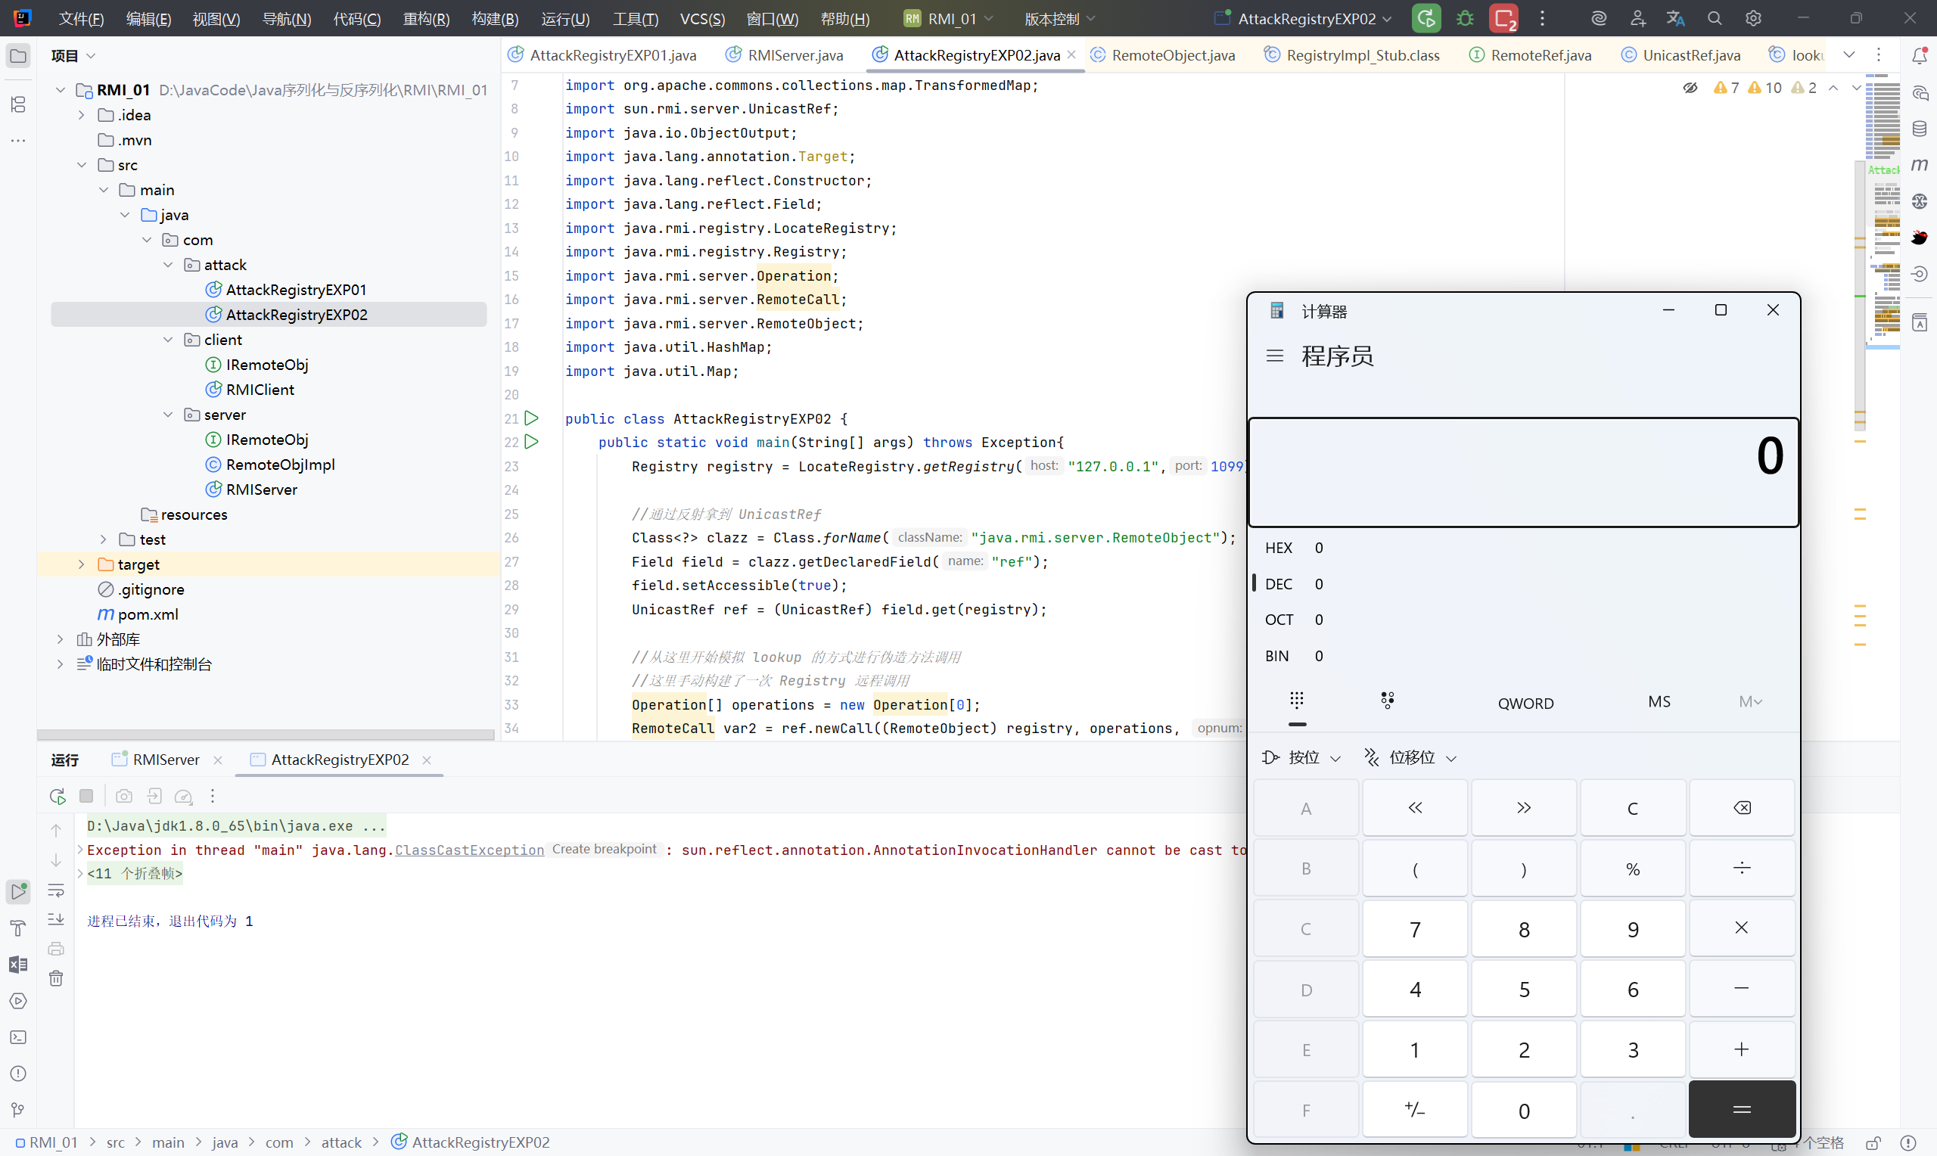This screenshot has height=1156, width=1937.
Task: Expand the target folder in project tree
Action: 81,564
